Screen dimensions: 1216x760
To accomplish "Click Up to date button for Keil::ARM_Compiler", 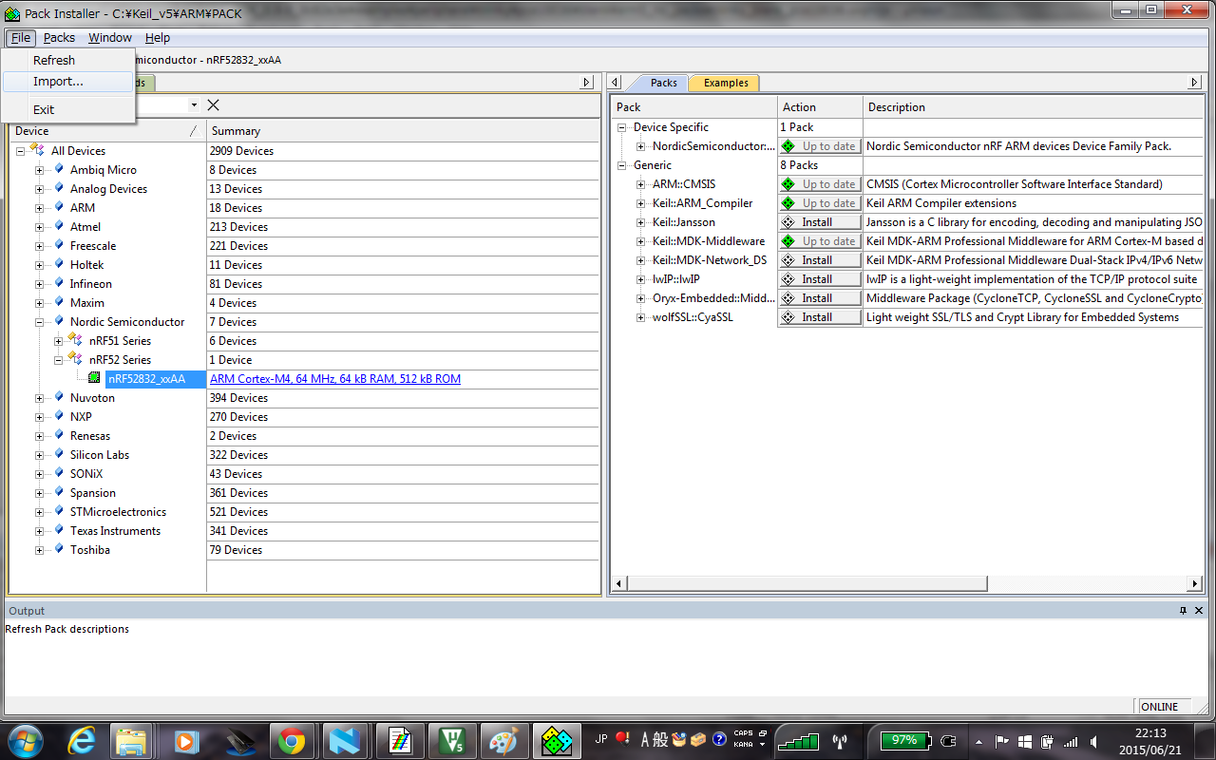I will 820,203.
